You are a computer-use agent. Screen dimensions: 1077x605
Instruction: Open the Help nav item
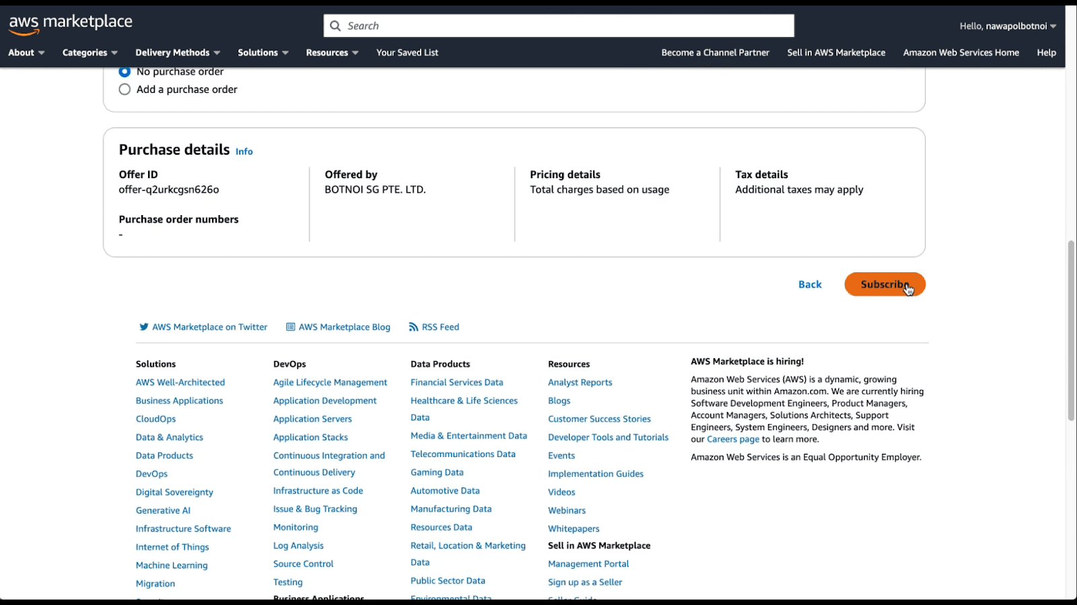pyautogui.click(x=1046, y=52)
